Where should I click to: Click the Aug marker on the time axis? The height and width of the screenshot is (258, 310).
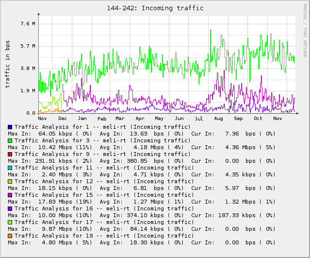click(218, 119)
